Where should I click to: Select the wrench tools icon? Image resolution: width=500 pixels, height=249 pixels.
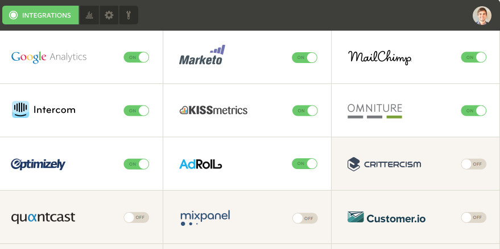pyautogui.click(x=129, y=15)
